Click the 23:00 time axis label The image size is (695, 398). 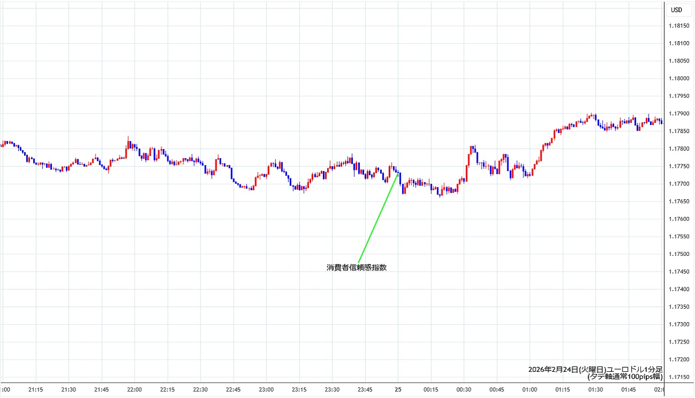[x=266, y=389]
